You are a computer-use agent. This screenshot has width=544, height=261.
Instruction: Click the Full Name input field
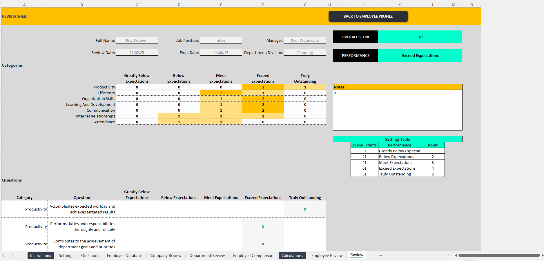(137, 40)
